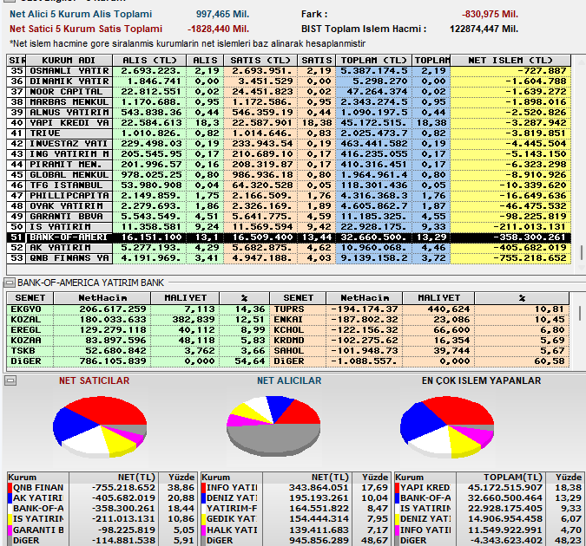Click the KRDMD sell row
Screen dimensions: 586x546
pyautogui.click(x=419, y=341)
